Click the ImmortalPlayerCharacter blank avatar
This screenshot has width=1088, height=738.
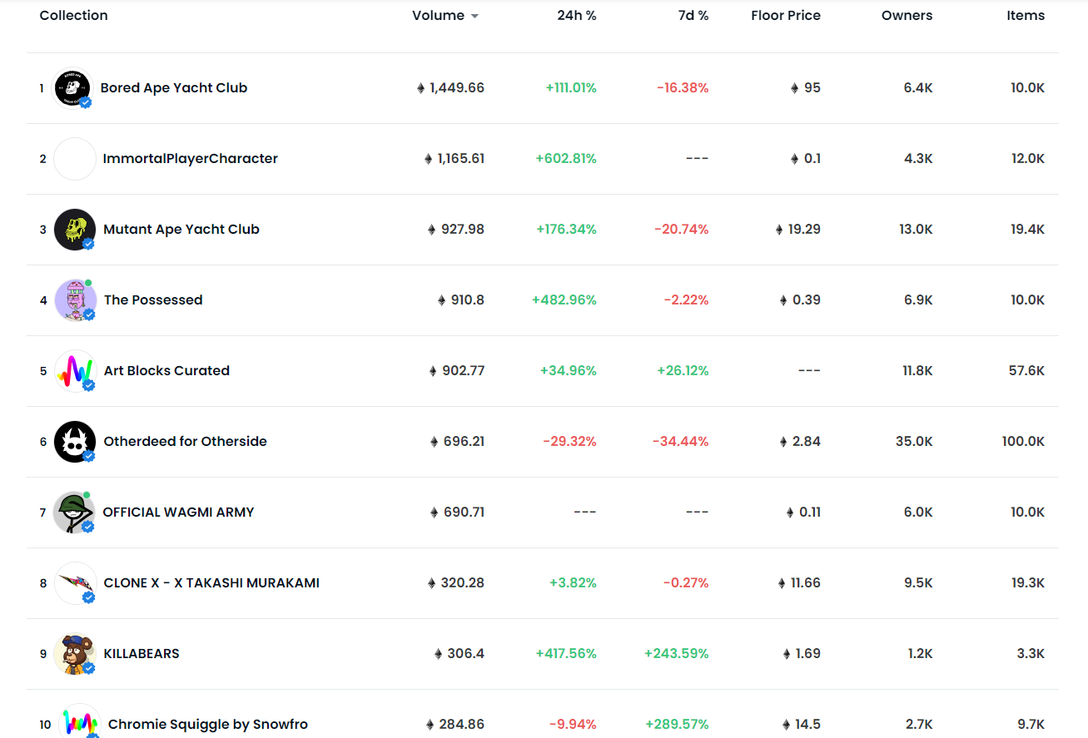coord(75,159)
